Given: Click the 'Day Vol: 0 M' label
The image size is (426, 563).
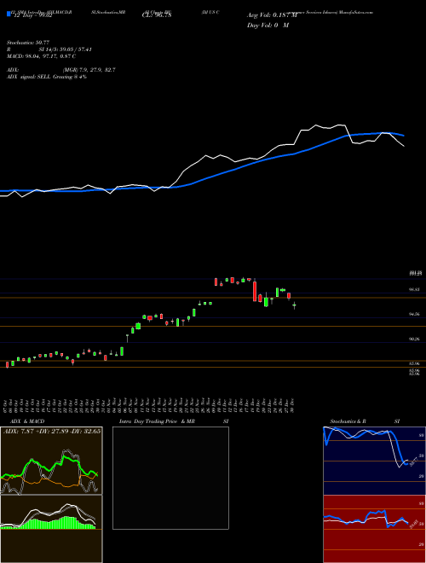Looking at the screenshot, I should (268, 26).
